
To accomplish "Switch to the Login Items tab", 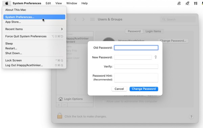I will click(x=153, y=31).
